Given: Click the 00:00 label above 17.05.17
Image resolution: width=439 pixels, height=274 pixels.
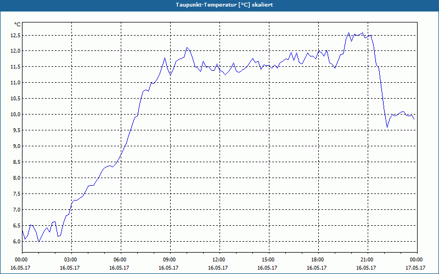Looking at the screenshot, I should 417,260.
